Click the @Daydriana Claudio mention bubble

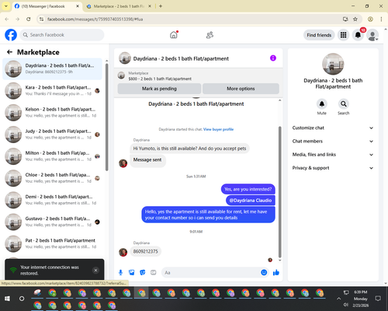coord(251,201)
